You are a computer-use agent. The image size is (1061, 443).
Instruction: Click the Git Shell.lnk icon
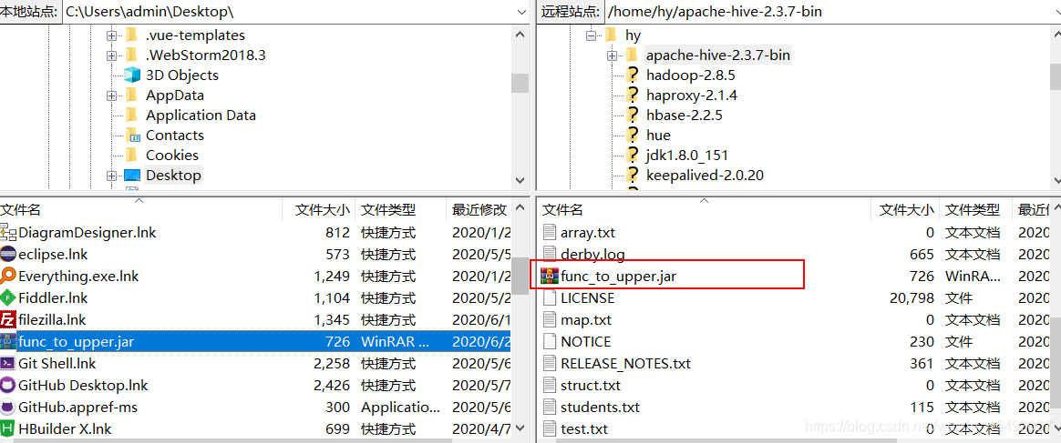coord(8,363)
